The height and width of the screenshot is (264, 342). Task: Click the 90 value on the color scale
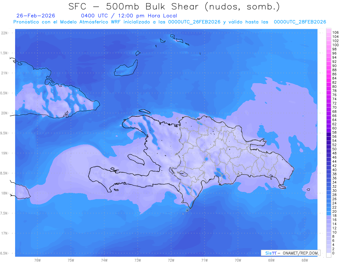pyautogui.click(x=335, y=66)
